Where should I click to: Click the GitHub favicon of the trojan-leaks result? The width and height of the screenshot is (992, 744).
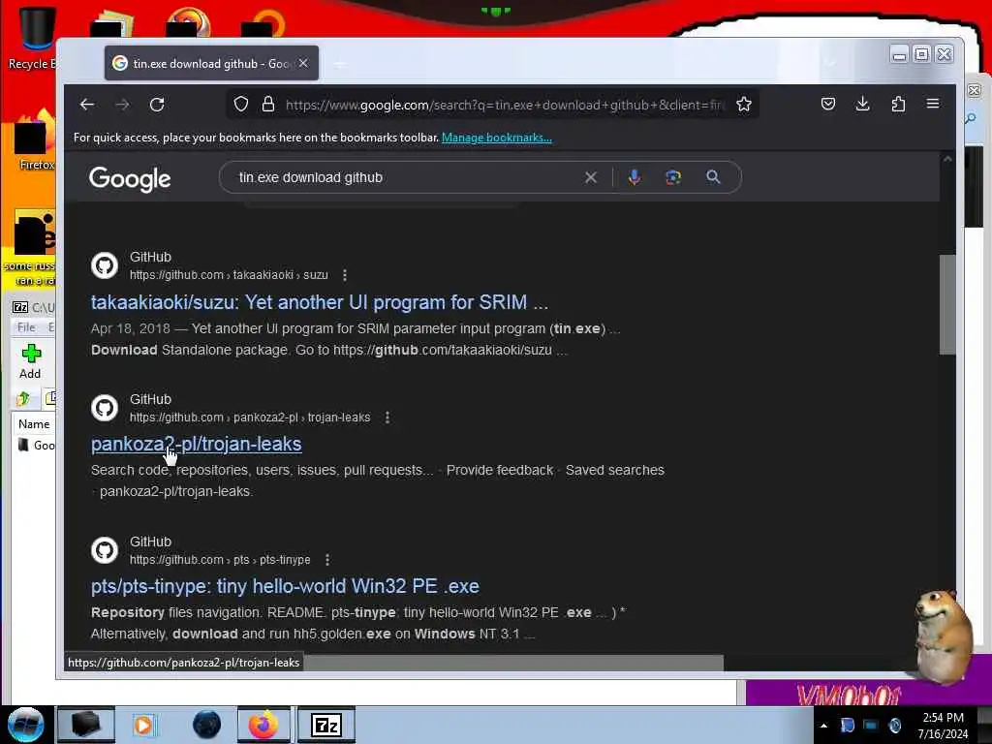coord(105,408)
